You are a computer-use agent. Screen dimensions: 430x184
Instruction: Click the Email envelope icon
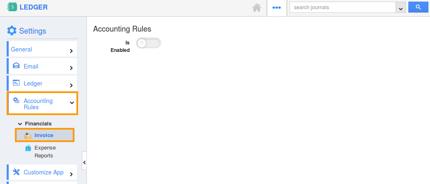pos(16,66)
